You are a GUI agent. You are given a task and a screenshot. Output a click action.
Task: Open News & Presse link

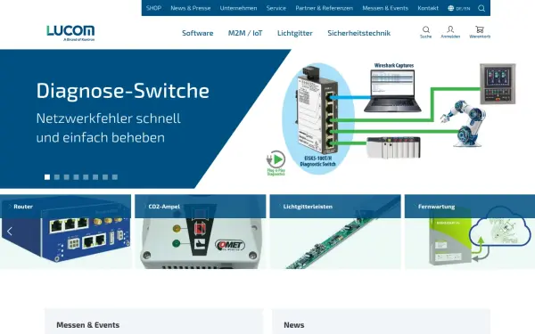click(x=191, y=8)
